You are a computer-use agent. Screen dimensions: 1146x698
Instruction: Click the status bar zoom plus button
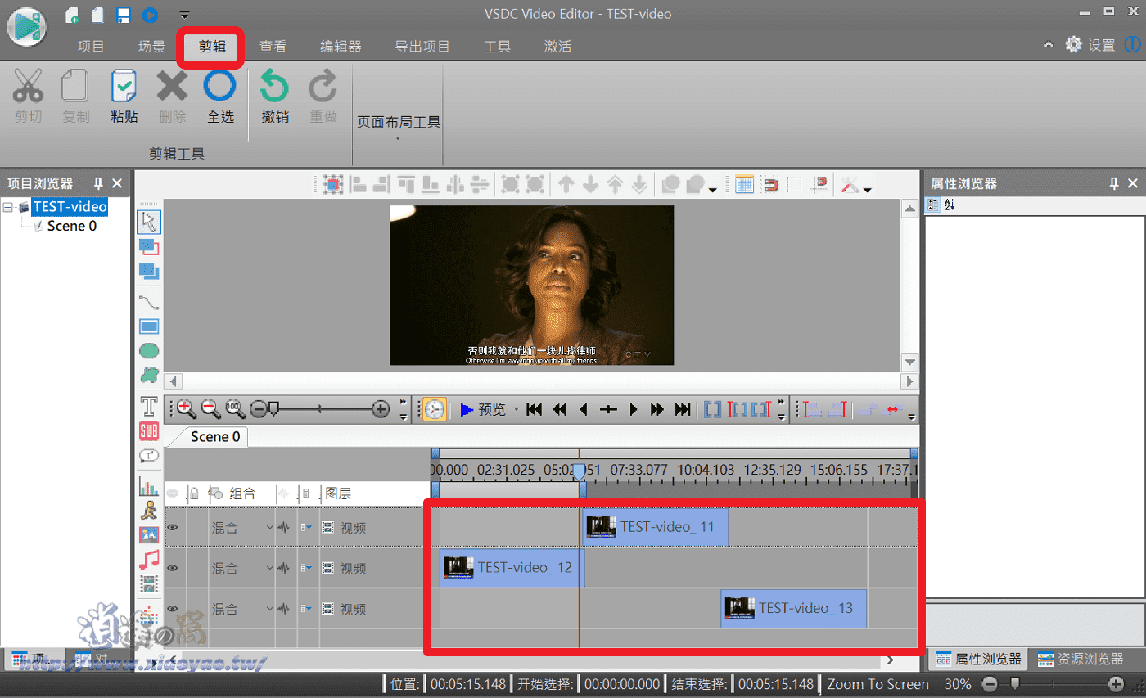[1116, 683]
